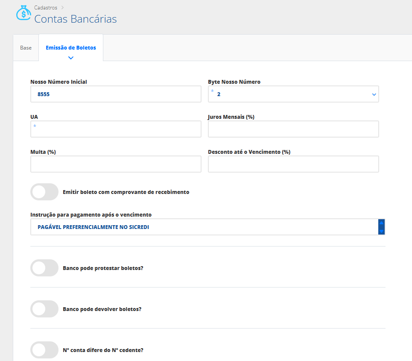Click the money bag Contas Bancárias icon
Viewport: 412px width, 361px height.
(x=23, y=13)
